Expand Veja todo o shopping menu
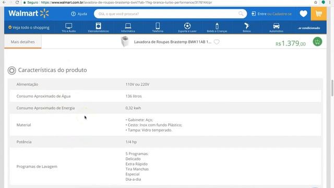 [29, 27]
